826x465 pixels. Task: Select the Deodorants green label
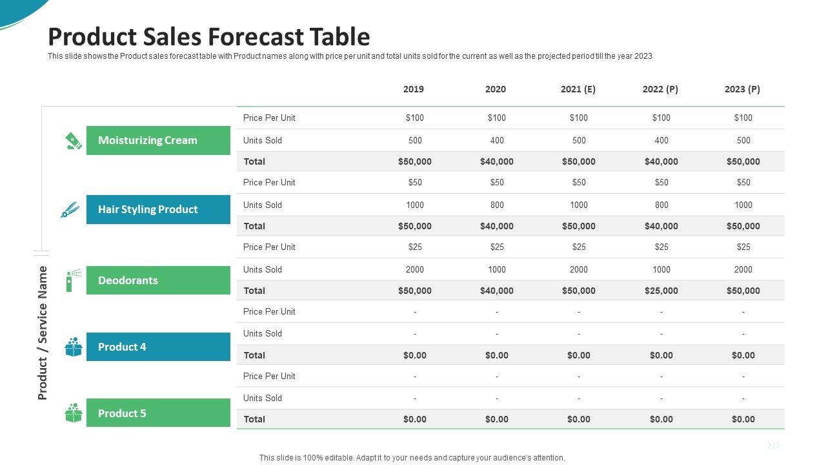158,280
